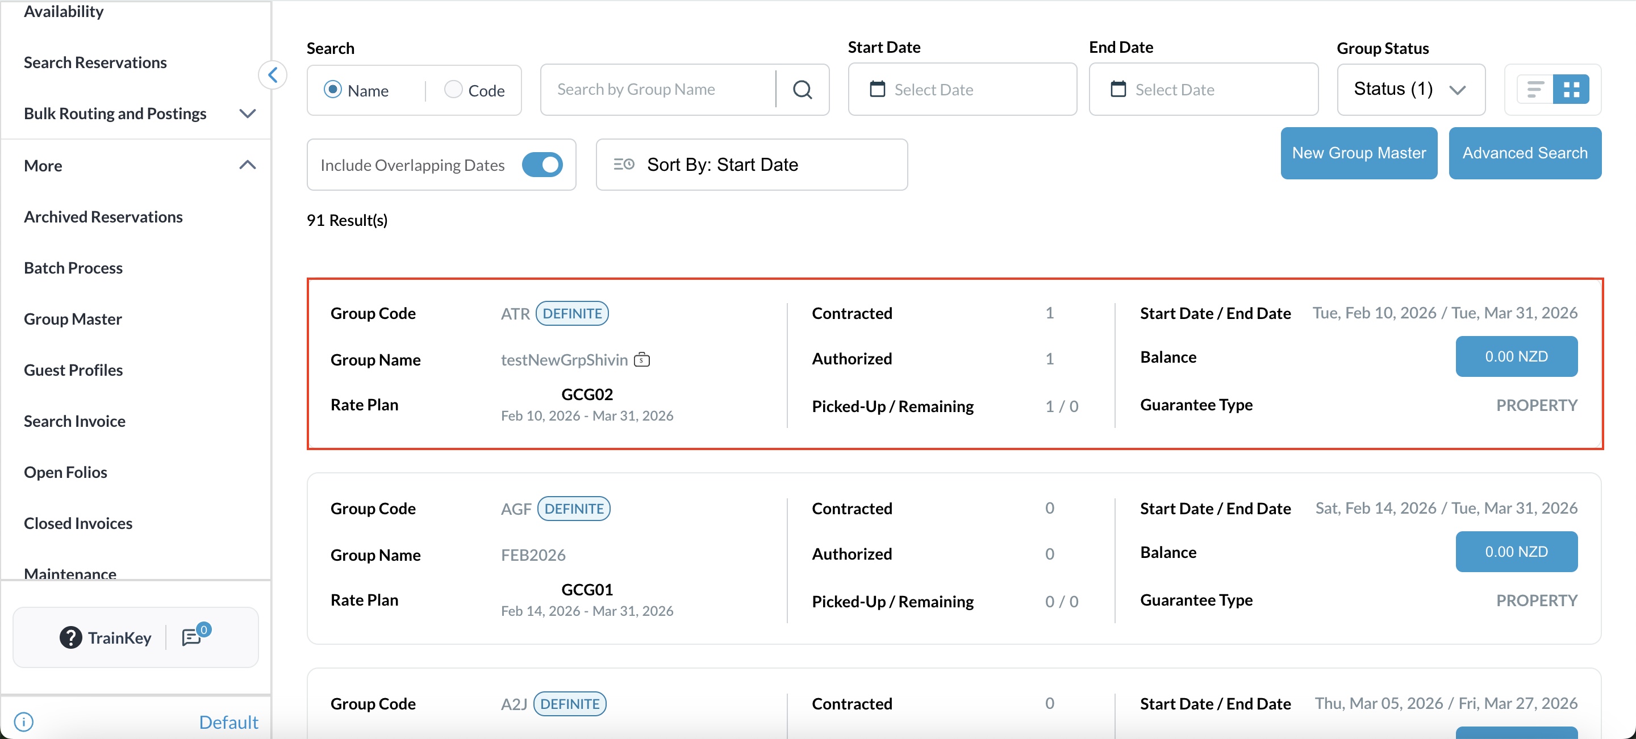The width and height of the screenshot is (1636, 739).
Task: Collapse sidebar with left arrow icon
Action: click(x=273, y=75)
